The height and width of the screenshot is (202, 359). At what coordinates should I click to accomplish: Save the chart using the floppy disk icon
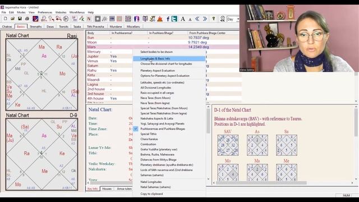(20, 19)
